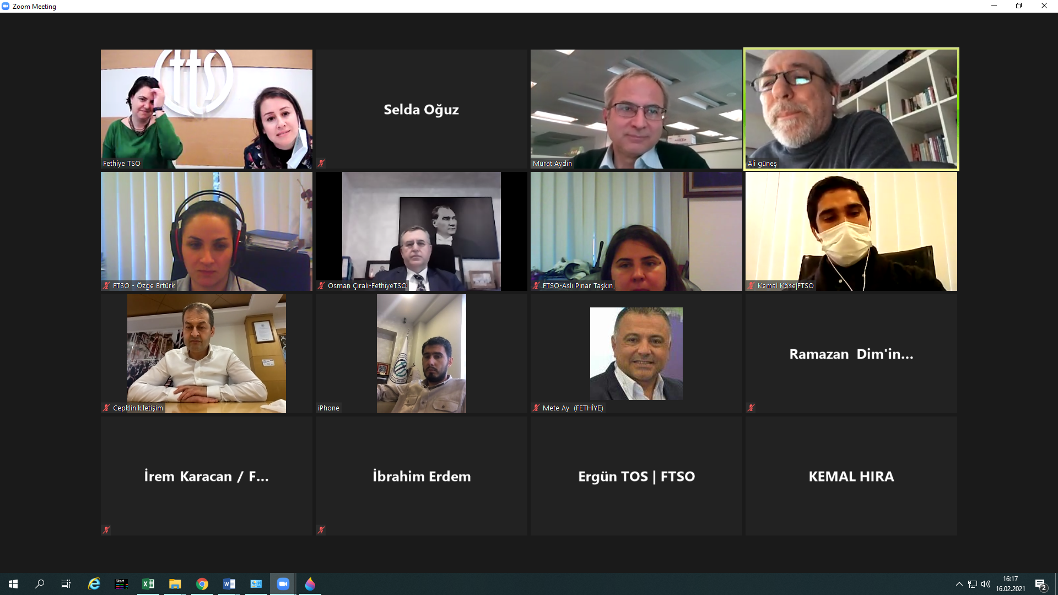Select KEMAL HIRA participant tile

(x=851, y=476)
